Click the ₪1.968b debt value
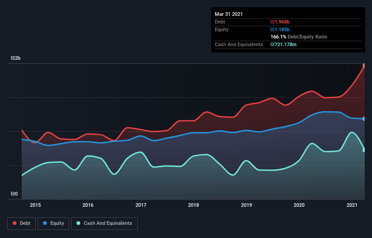The height and width of the screenshot is (238, 372). click(280, 22)
